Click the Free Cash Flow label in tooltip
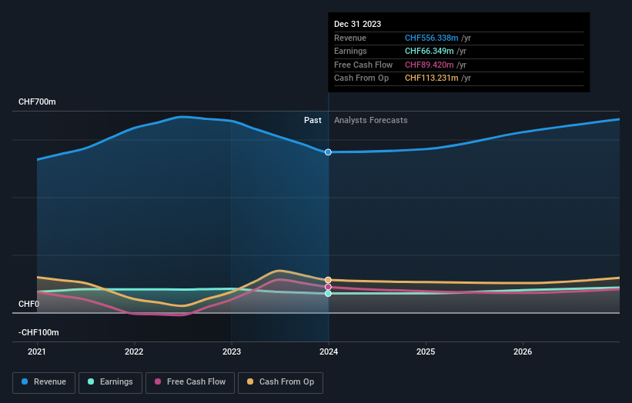This screenshot has height=403, width=632. point(363,65)
